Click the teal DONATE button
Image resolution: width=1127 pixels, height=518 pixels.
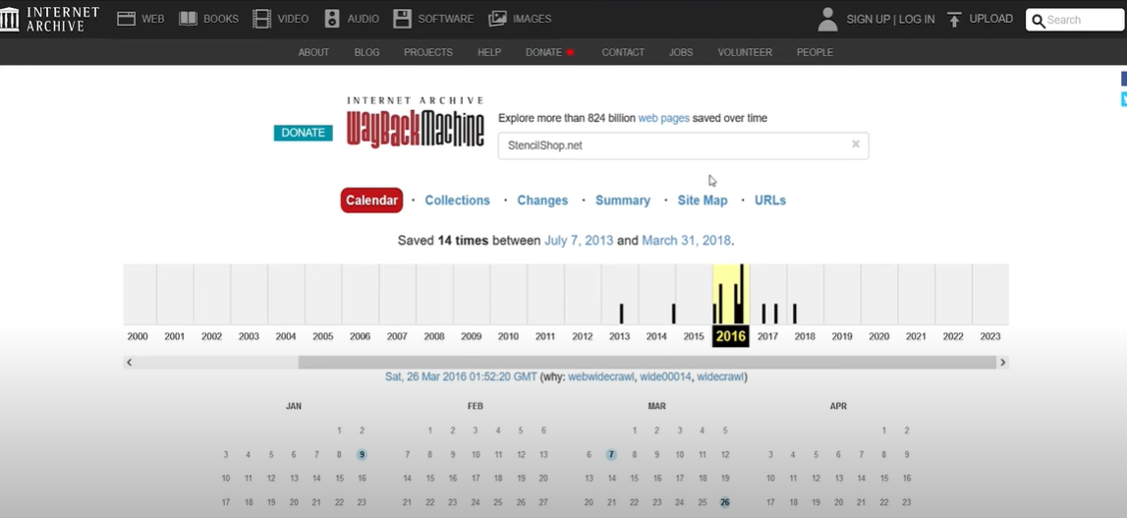coord(303,133)
